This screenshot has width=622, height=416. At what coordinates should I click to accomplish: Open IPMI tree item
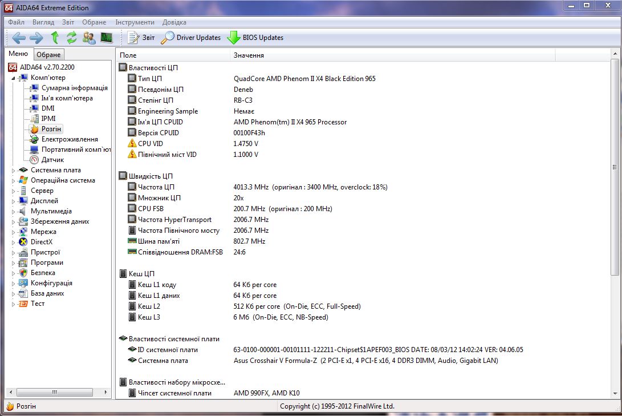click(43, 118)
